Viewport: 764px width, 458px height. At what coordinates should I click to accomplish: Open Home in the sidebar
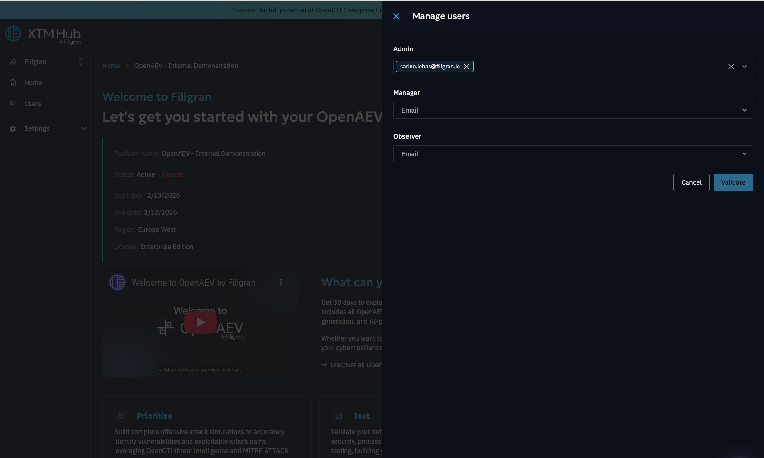33,83
